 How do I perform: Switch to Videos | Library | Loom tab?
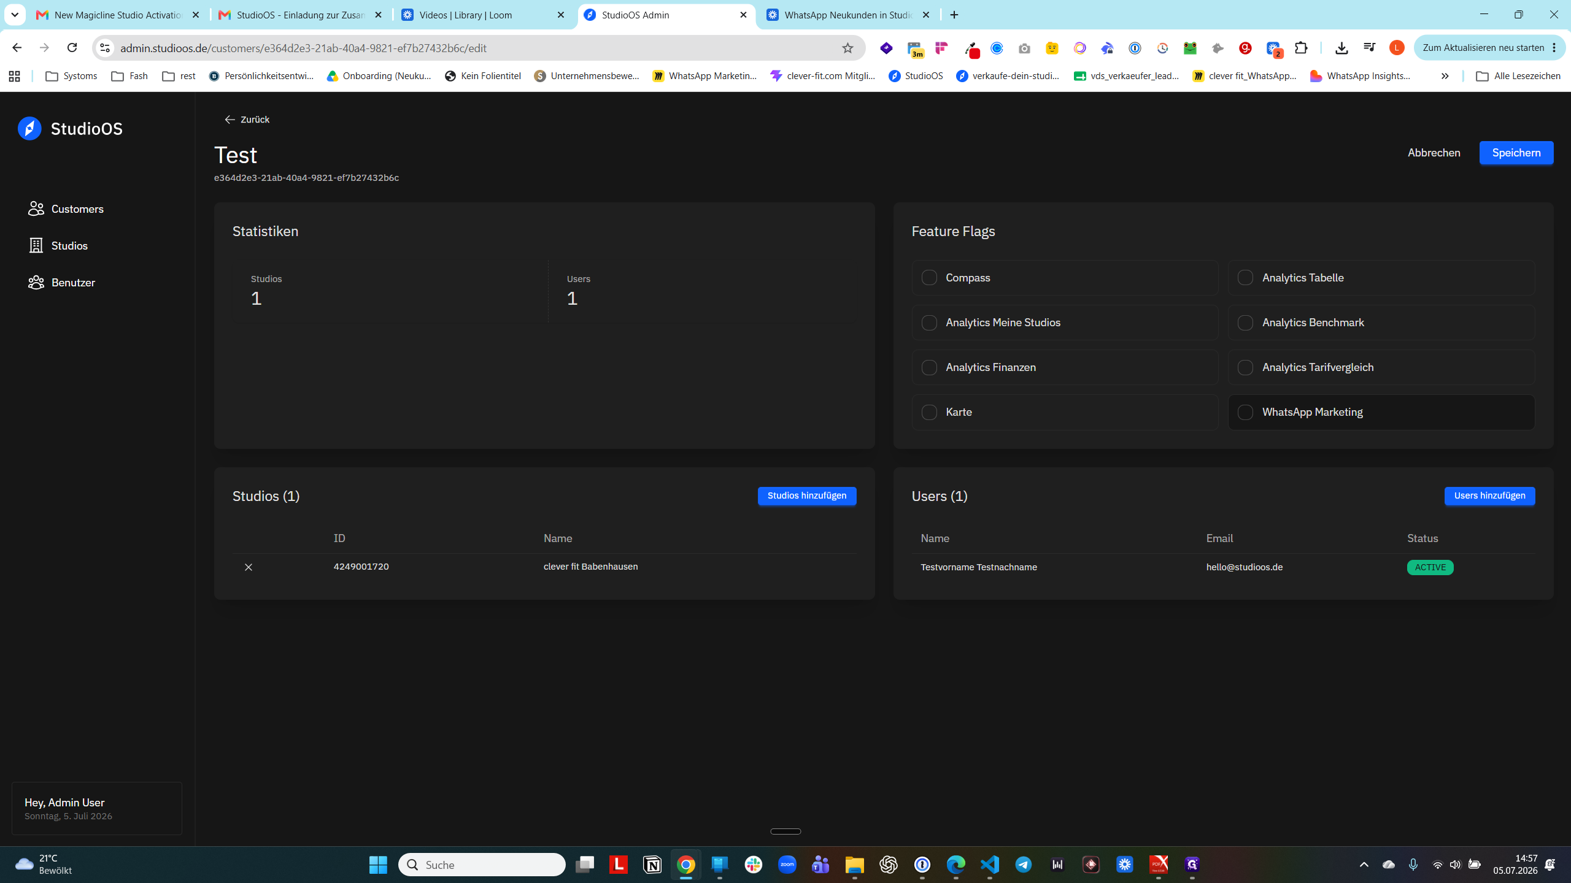pos(484,15)
